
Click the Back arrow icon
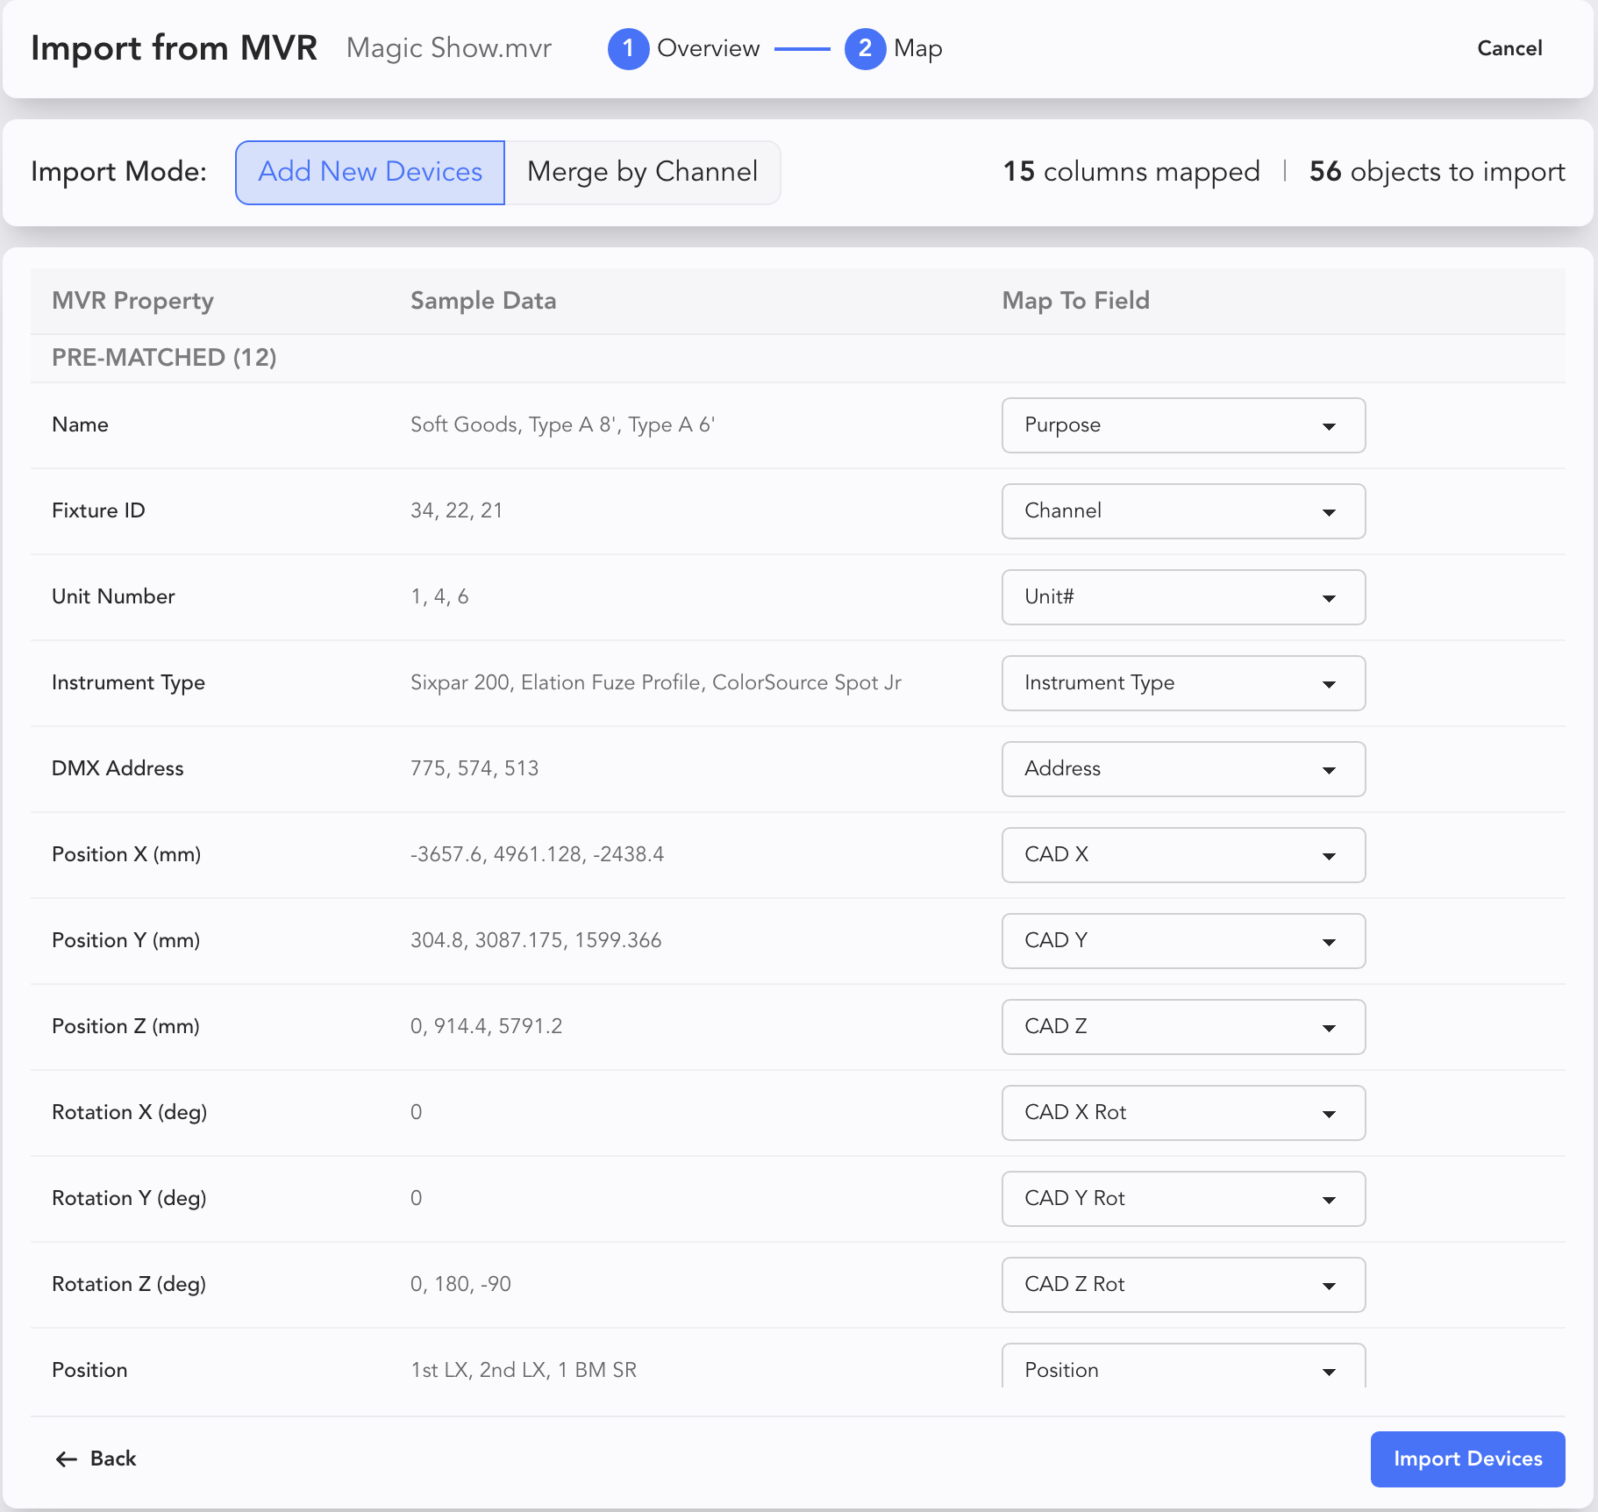pyautogui.click(x=67, y=1459)
